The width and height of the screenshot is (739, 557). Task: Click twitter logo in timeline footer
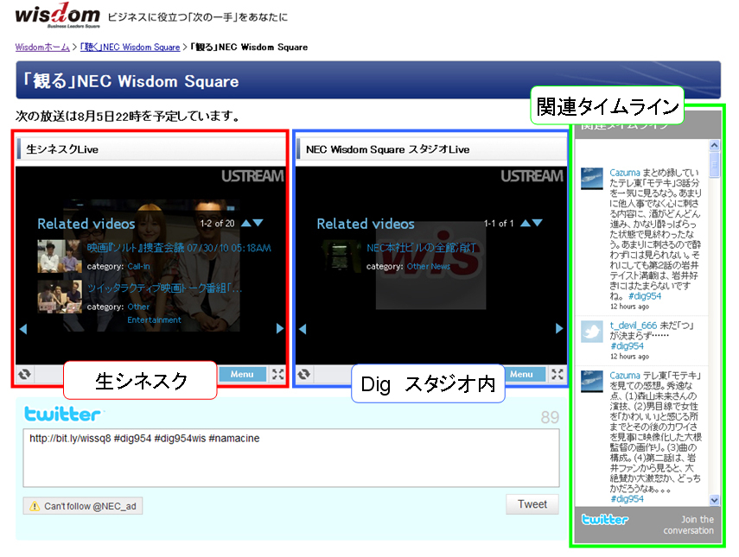(x=605, y=519)
